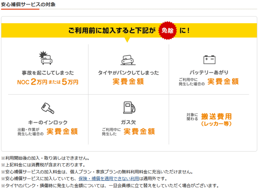Click 実費金額 under the gas label
Viewport: 258px width, 188px height.
click(139, 131)
